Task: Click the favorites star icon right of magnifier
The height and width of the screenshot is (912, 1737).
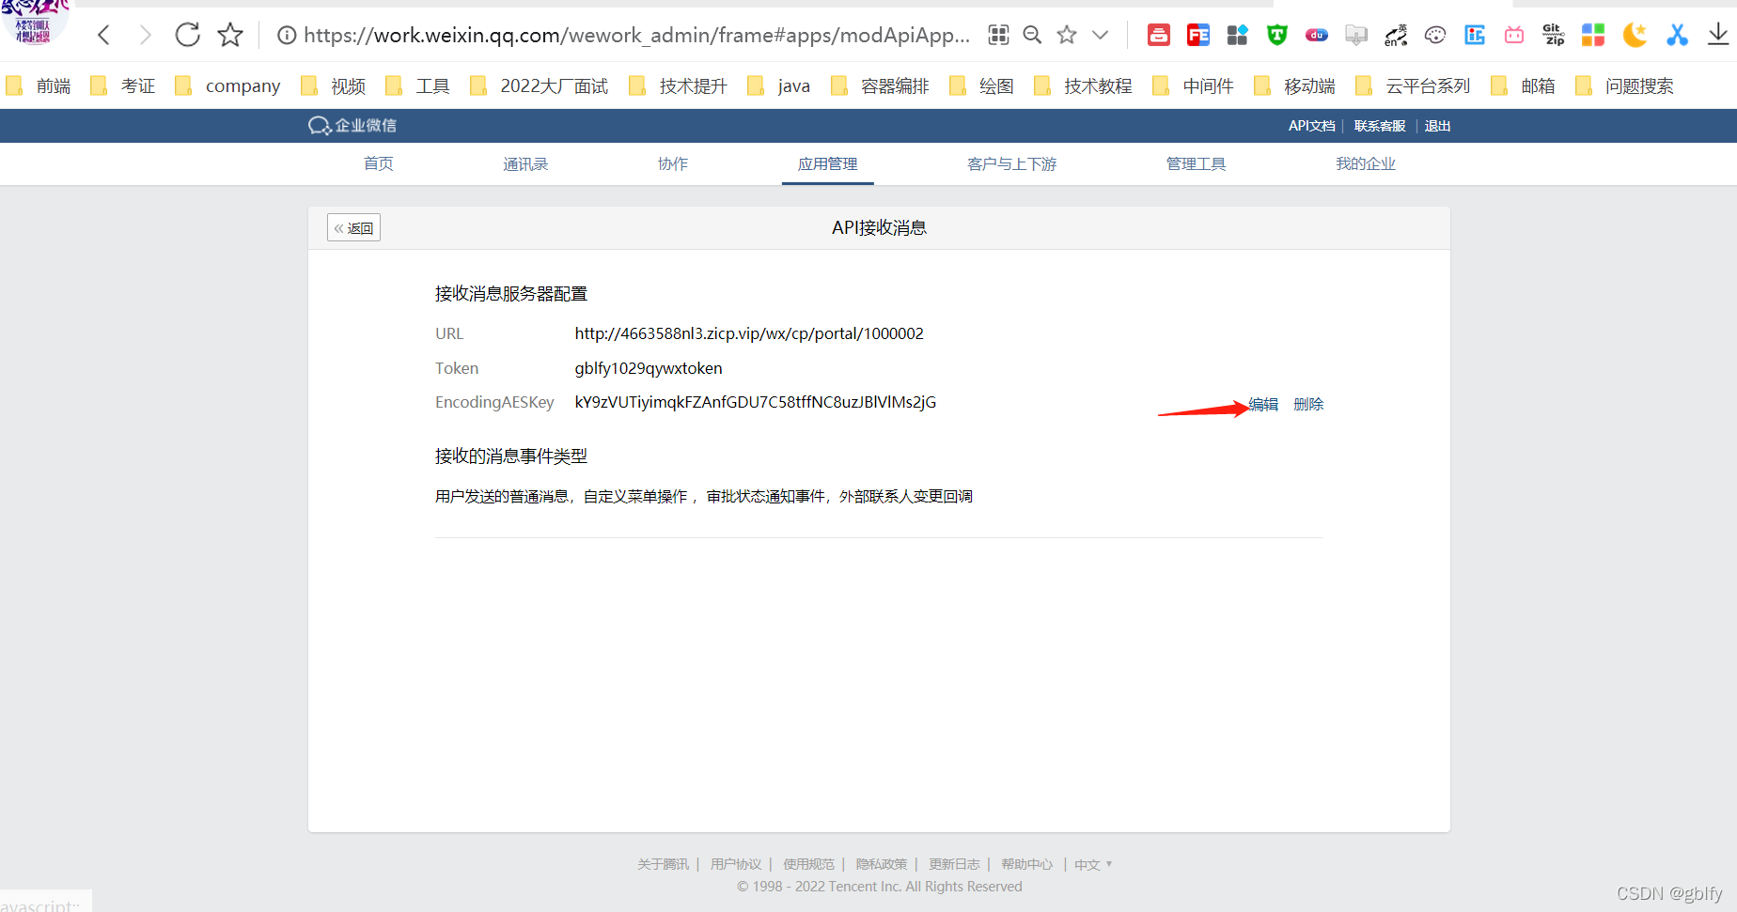Action: 1067,36
